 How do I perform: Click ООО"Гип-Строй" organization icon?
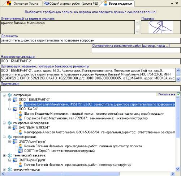coord(21,151)
